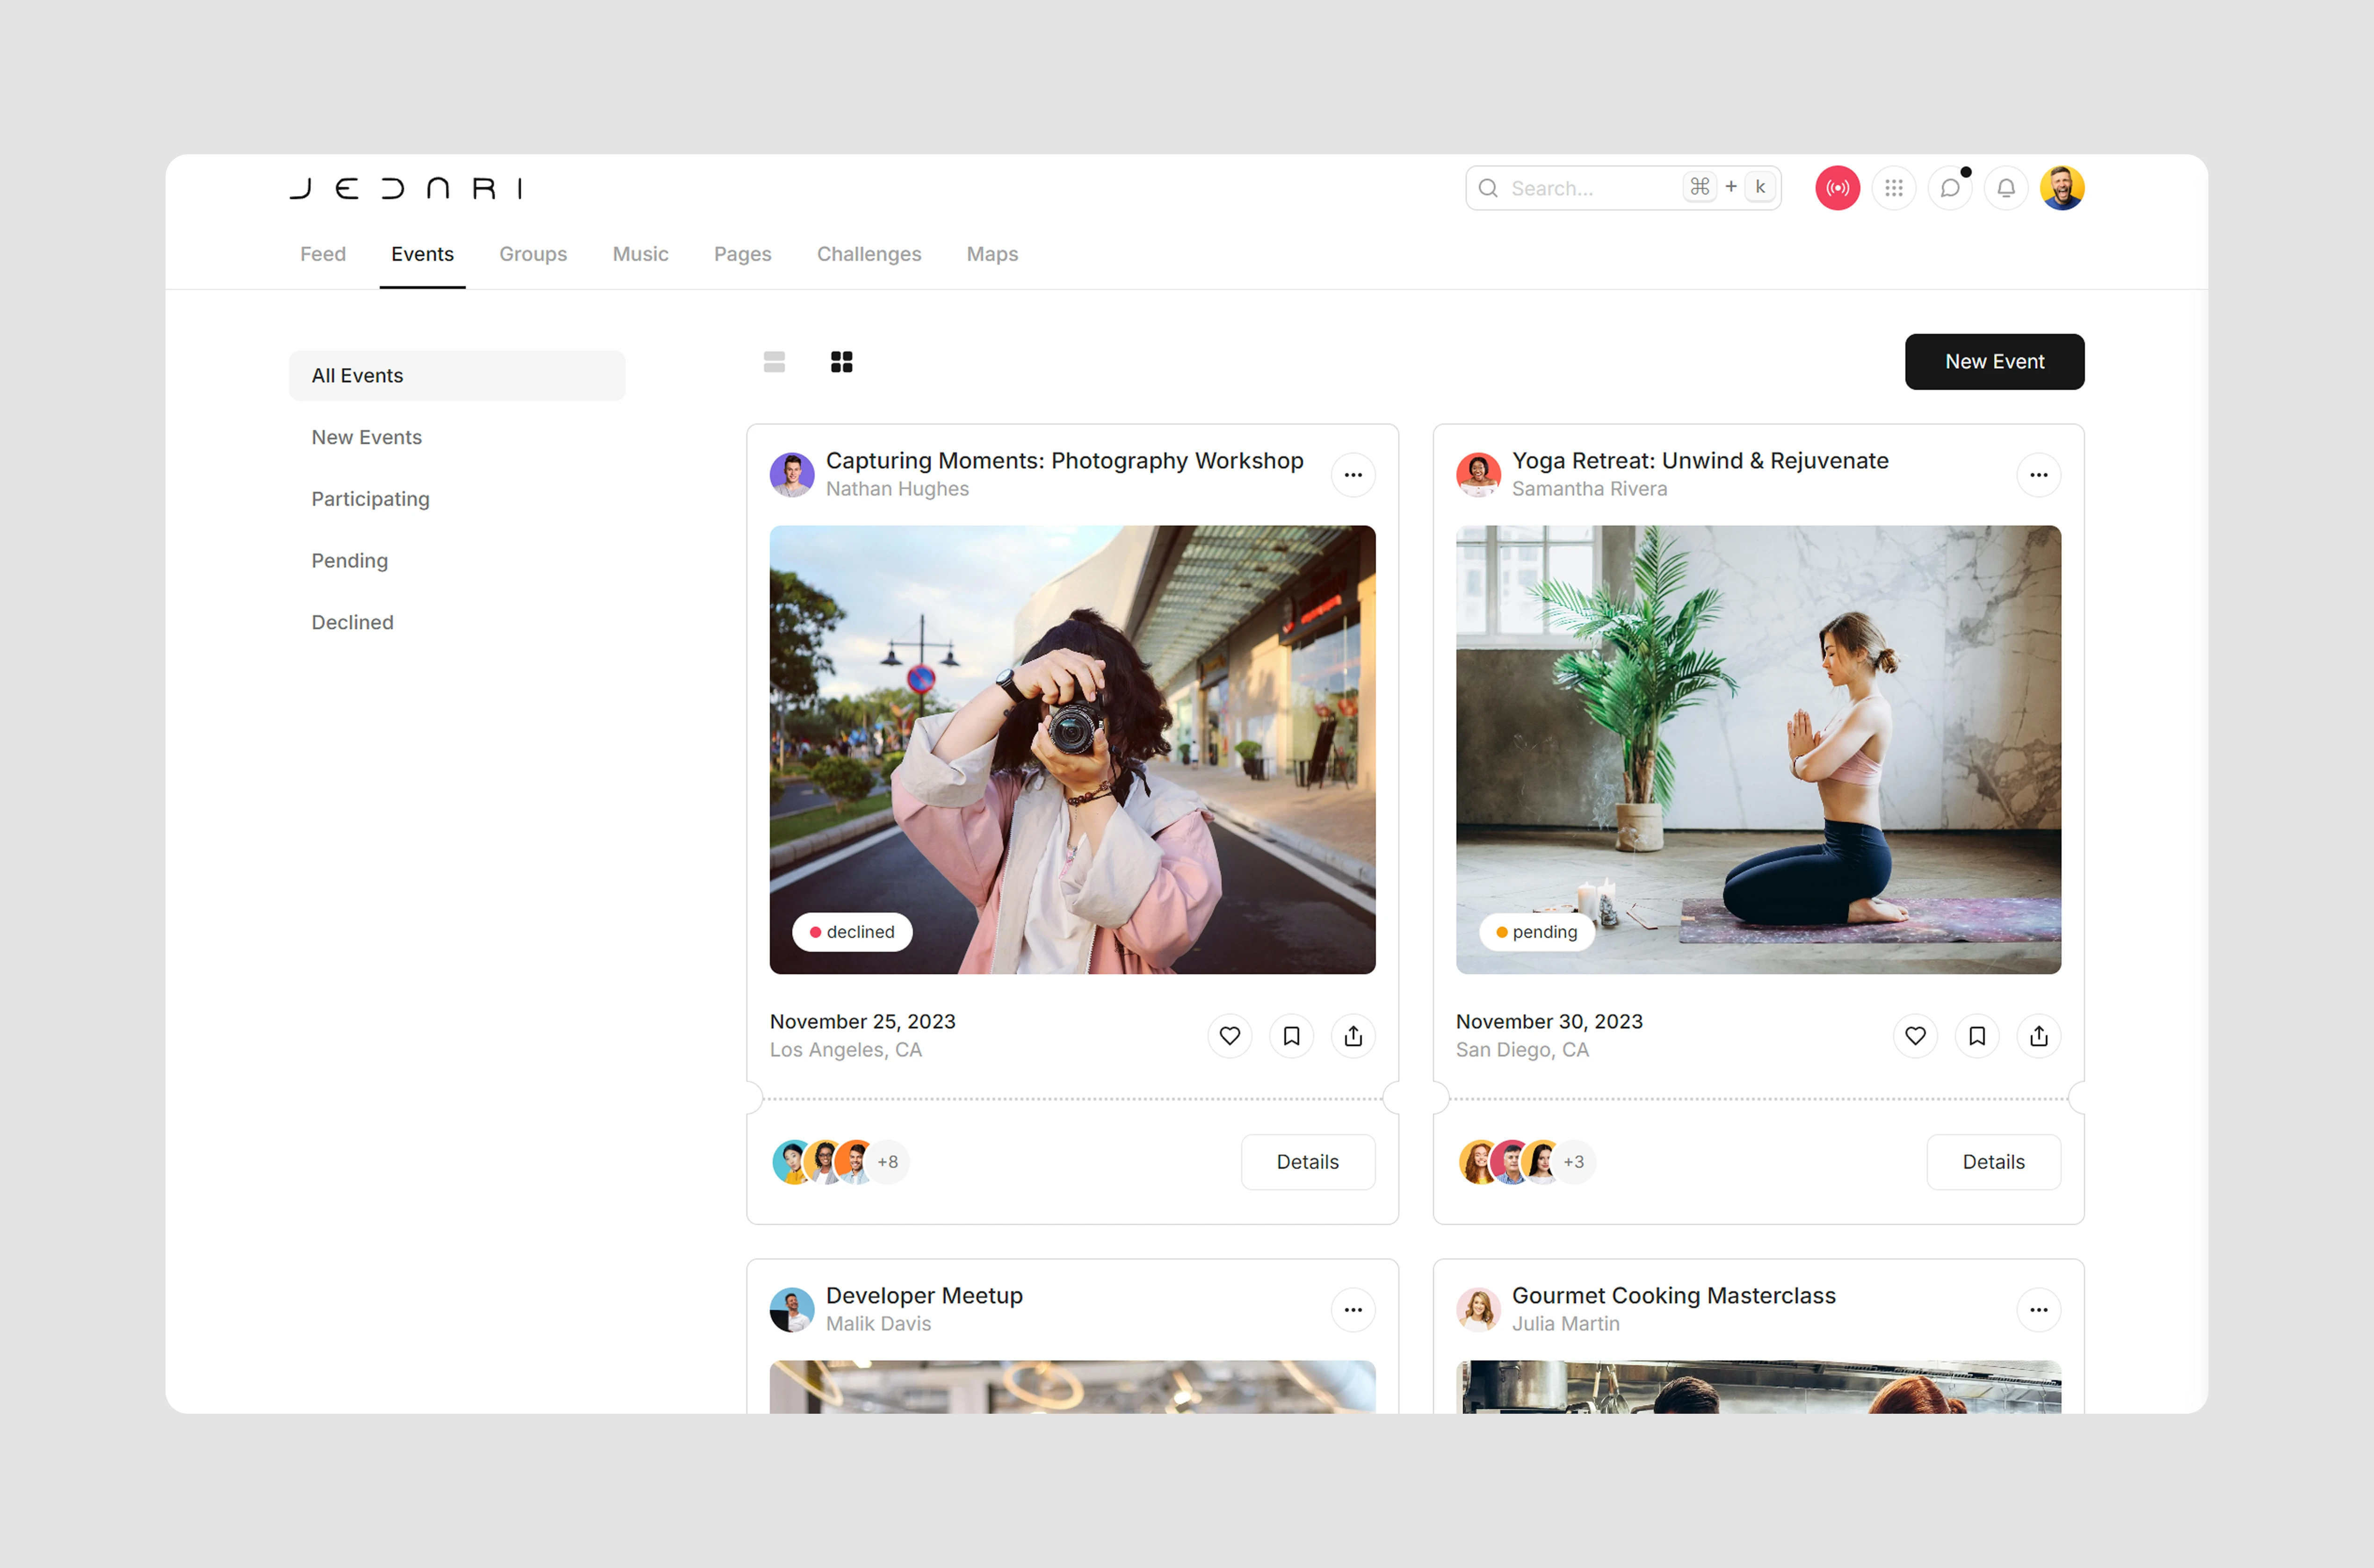The width and height of the screenshot is (2374, 1568).
Task: Share the Yoga Retreat event
Action: pos(2038,1036)
